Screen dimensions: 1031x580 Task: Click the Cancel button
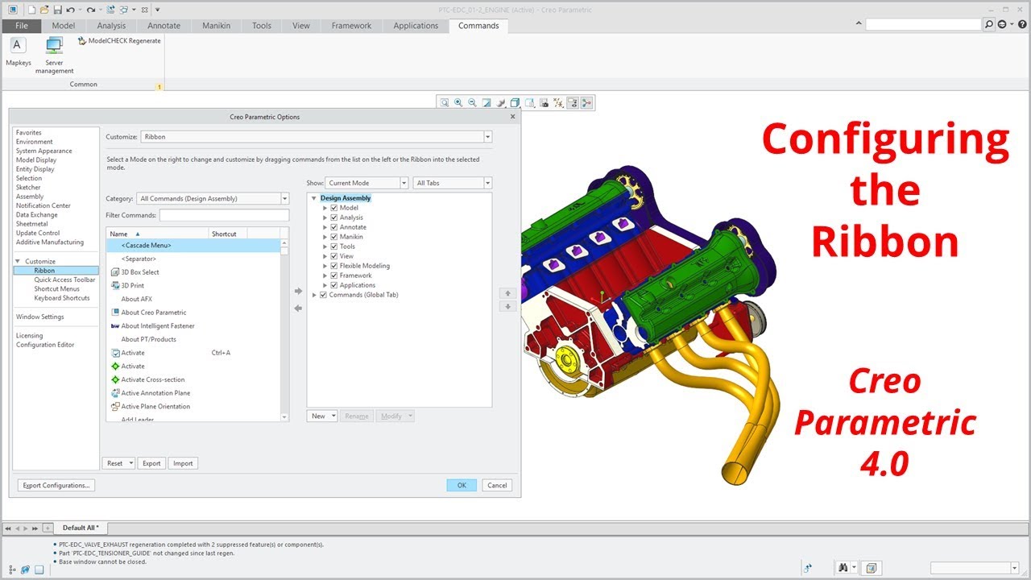pos(497,485)
